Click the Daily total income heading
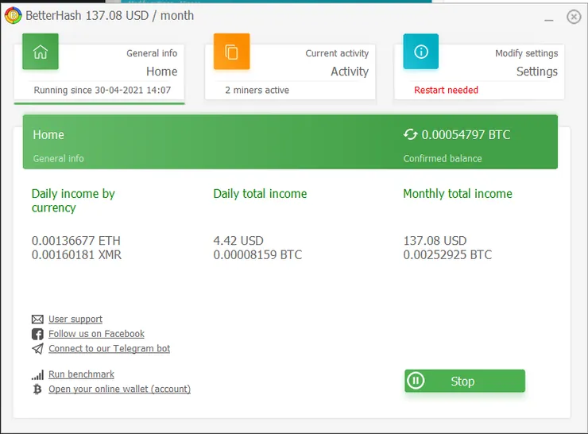Screen dimensions: 588x434 [x=260, y=194]
